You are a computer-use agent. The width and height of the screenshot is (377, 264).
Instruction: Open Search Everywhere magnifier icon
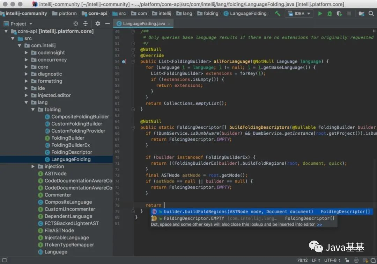(371, 14)
